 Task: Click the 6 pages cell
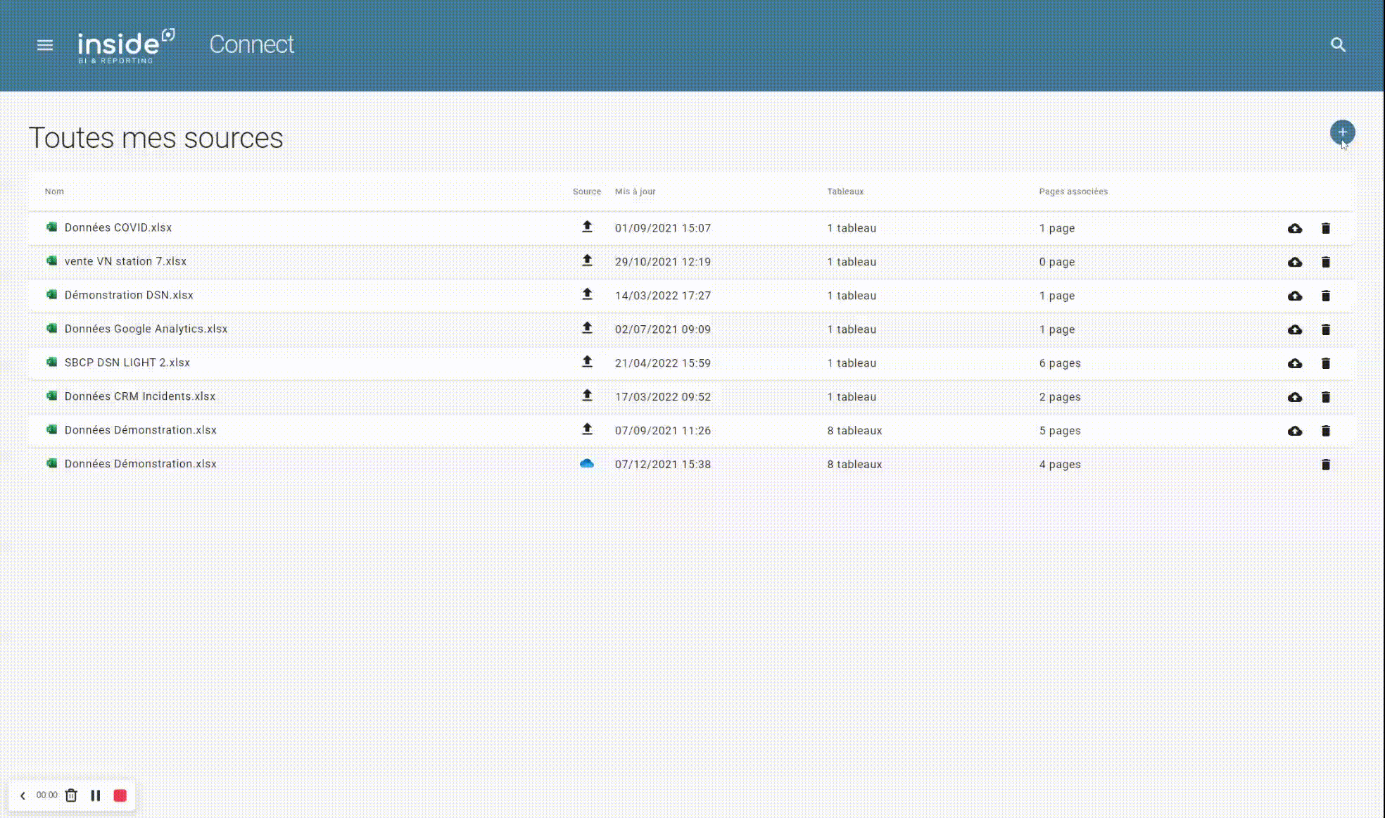point(1060,363)
